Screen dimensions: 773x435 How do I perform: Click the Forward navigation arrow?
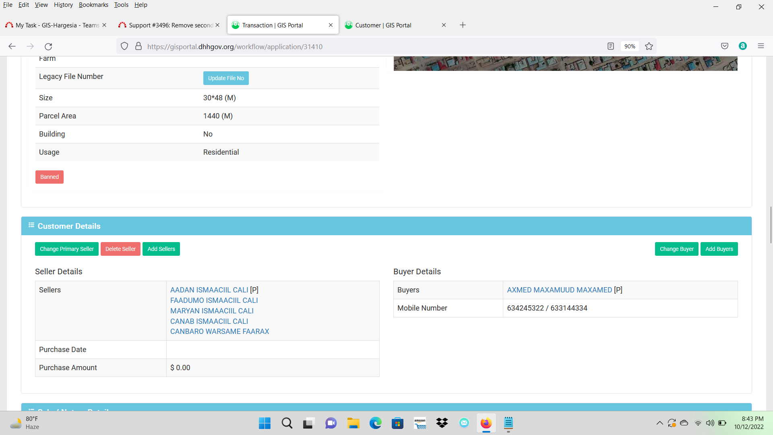[x=30, y=46]
